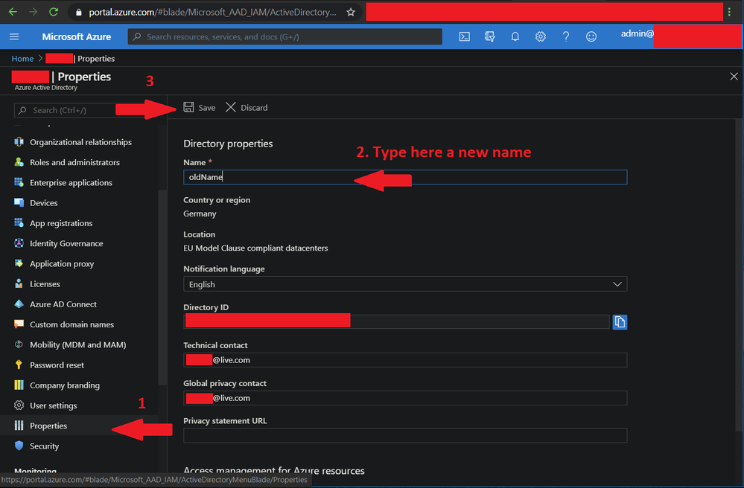Click the browser Back arrow
This screenshot has height=488, width=744.
[13, 12]
